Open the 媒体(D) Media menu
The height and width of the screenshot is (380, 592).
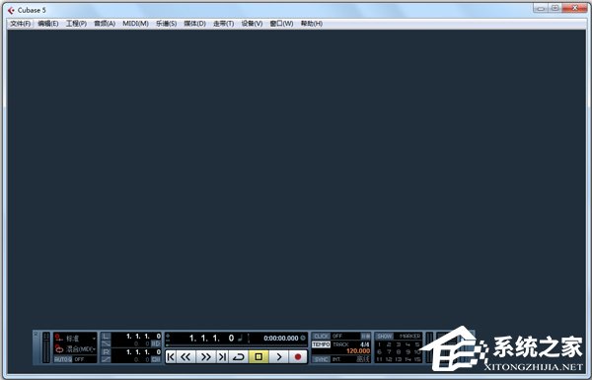click(x=194, y=24)
